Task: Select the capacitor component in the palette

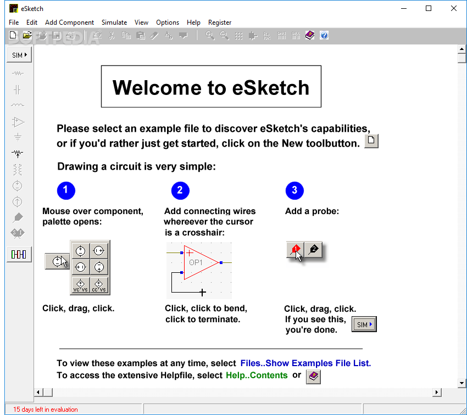Action: (18, 89)
